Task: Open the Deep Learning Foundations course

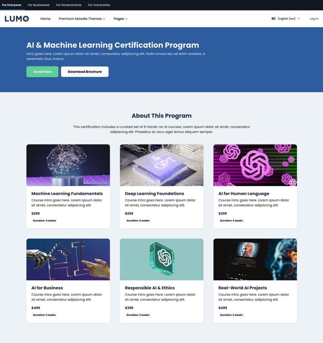Action: (x=155, y=193)
